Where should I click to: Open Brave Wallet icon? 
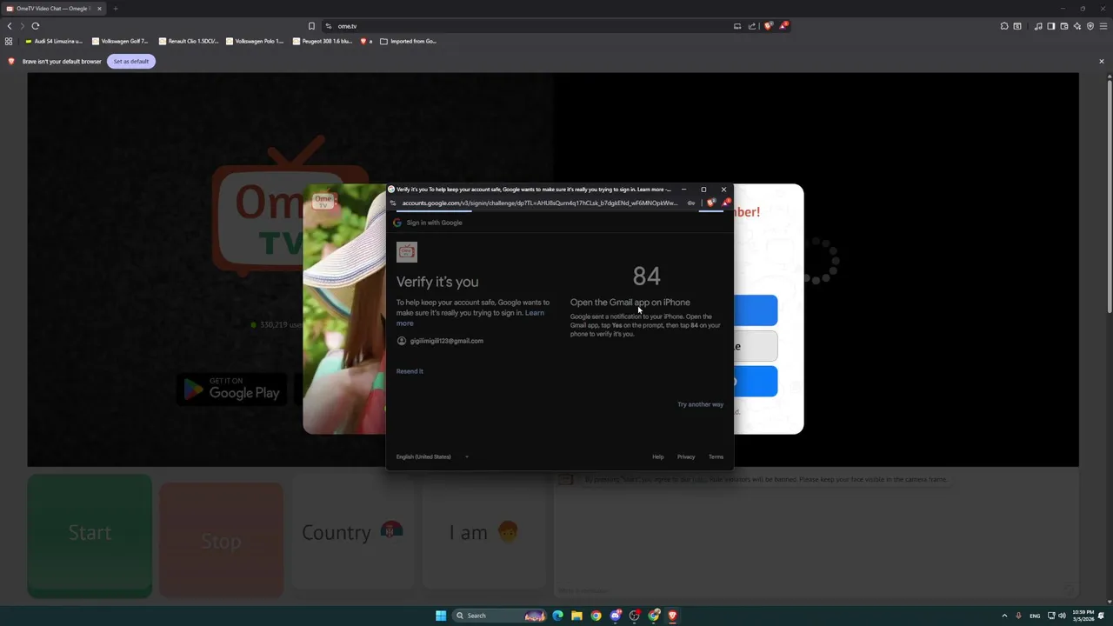pyautogui.click(x=1064, y=26)
